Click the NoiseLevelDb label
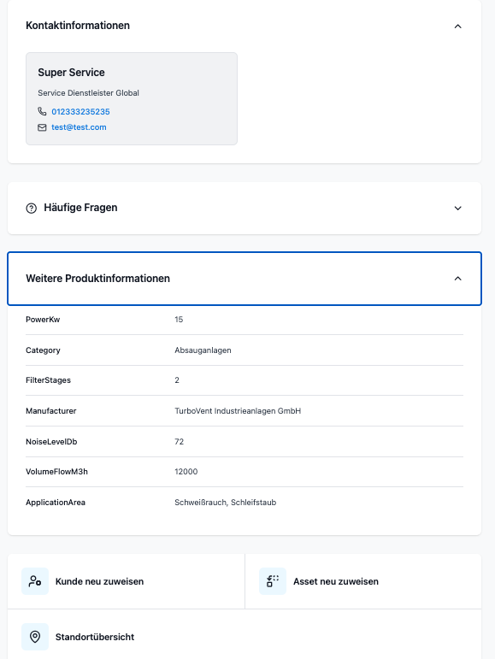This screenshot has width=495, height=659. pos(51,442)
